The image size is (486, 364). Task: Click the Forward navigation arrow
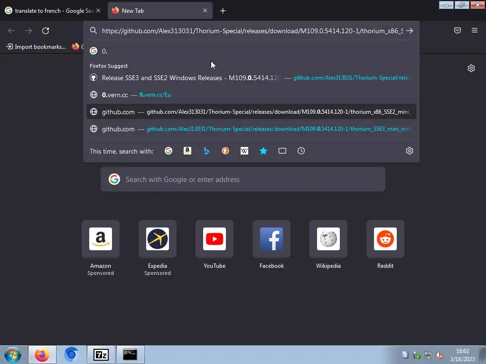click(28, 31)
